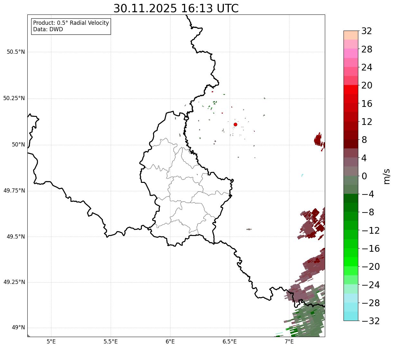
Task: Click the longitude label "5.5°E"
Action: click(x=111, y=342)
